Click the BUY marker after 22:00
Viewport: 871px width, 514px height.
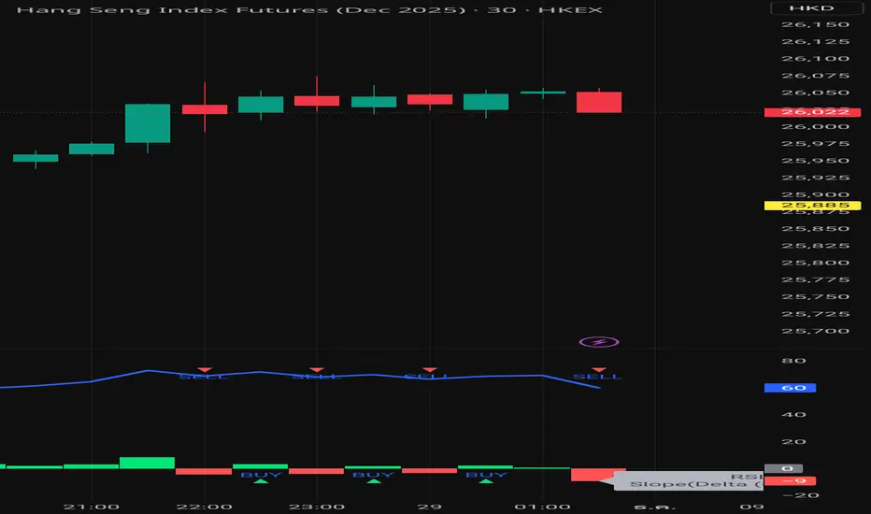pyautogui.click(x=261, y=477)
